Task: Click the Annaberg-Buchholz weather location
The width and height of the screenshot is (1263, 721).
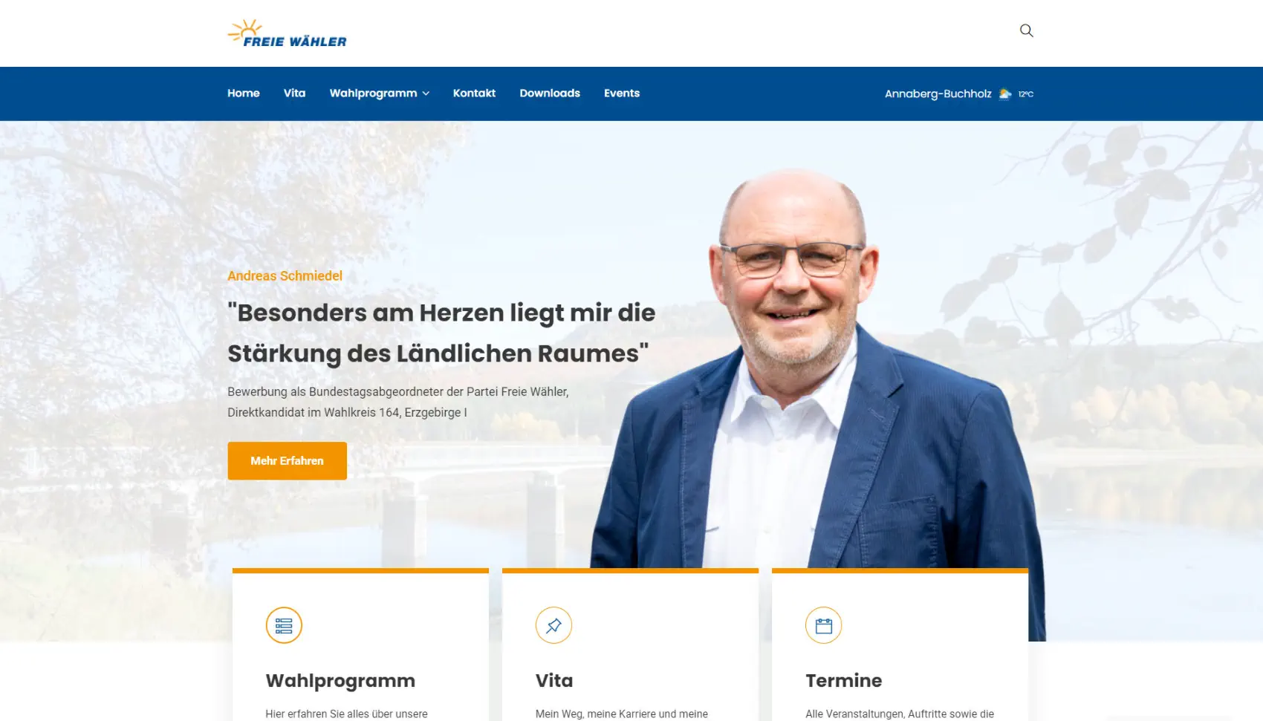Action: point(938,94)
